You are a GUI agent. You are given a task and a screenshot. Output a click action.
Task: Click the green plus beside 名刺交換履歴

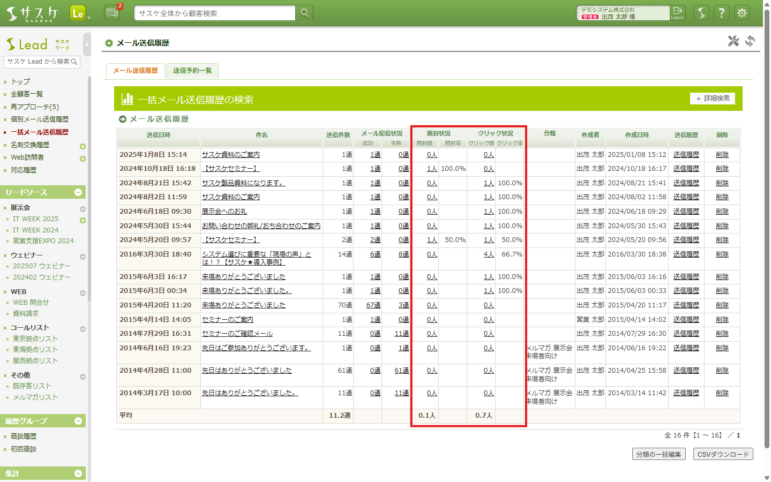(83, 146)
